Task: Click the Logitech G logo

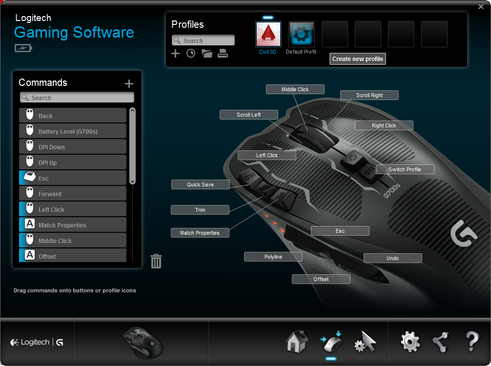Action: click(37, 342)
